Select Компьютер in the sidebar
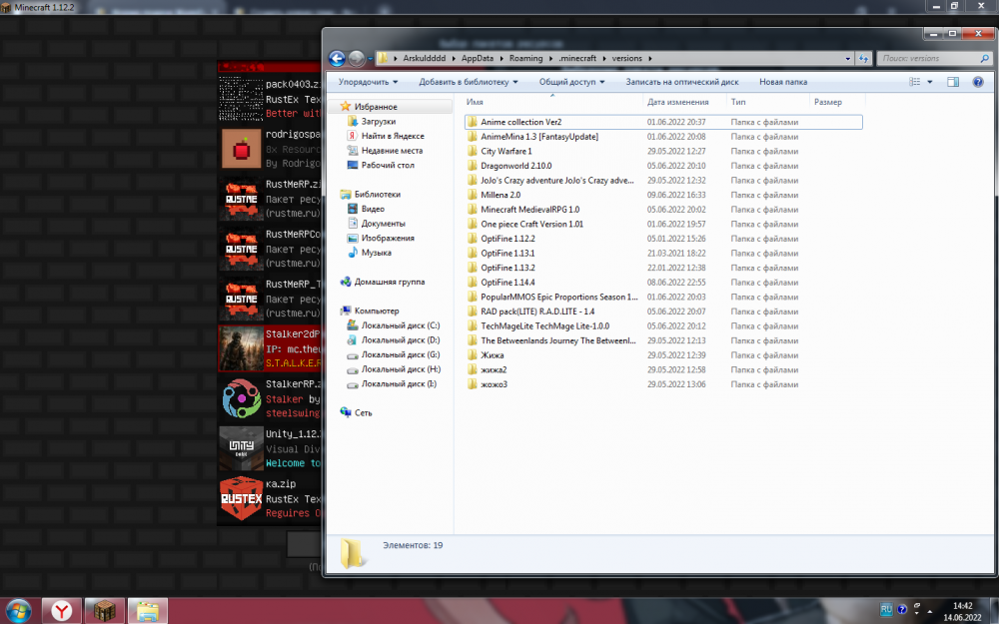 (377, 311)
